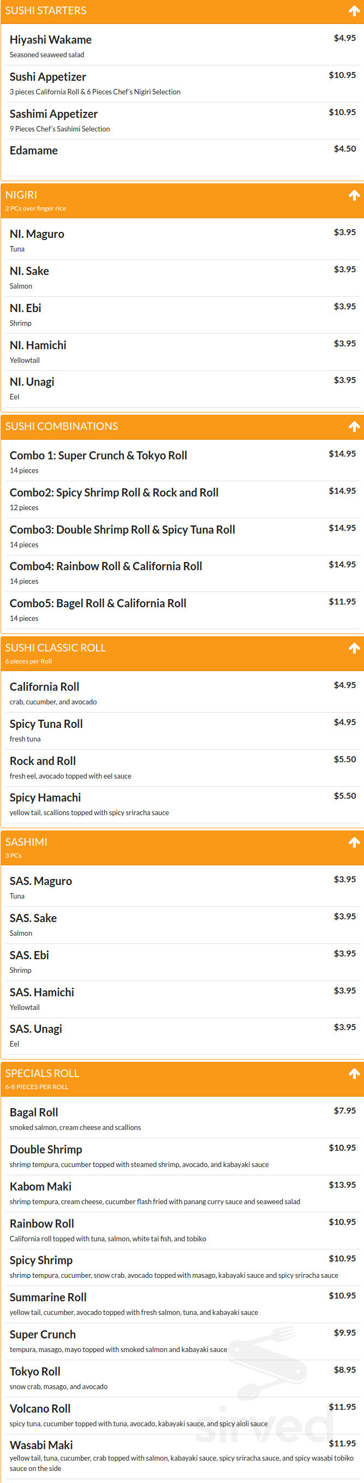
Task: Collapse Specials Roll section arrow
Action: coord(354,1074)
